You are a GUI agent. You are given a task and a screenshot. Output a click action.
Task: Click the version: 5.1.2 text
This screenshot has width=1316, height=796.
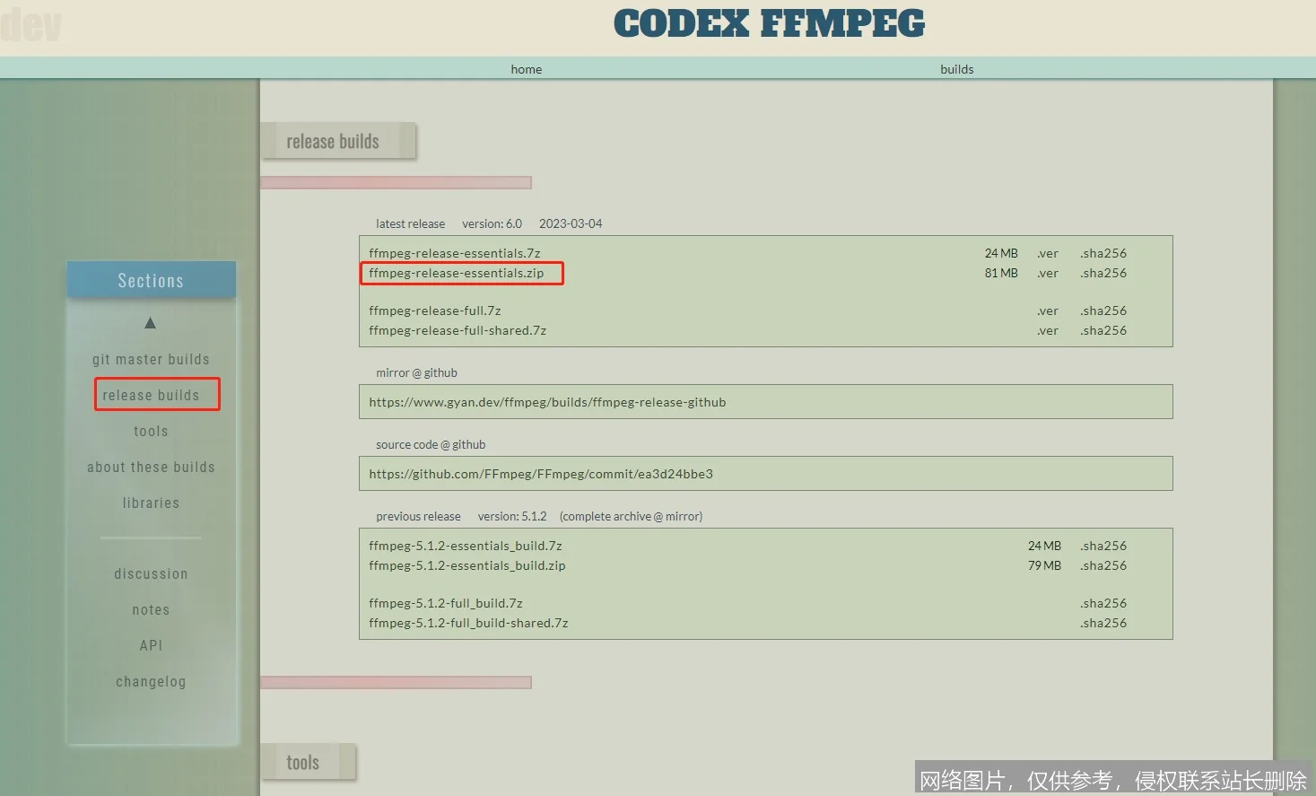pyautogui.click(x=512, y=516)
